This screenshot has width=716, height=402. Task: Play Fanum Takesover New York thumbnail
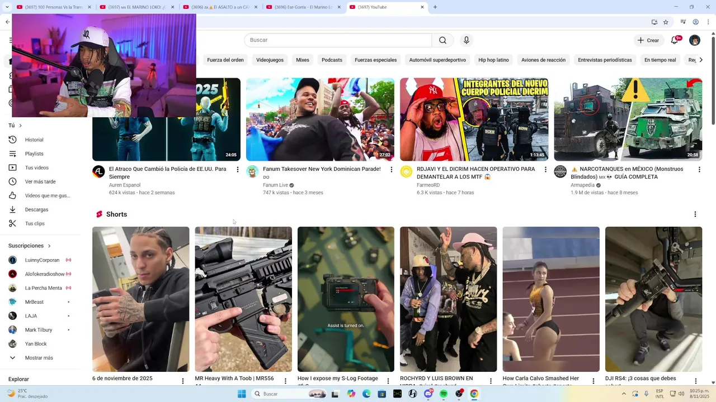point(320,119)
